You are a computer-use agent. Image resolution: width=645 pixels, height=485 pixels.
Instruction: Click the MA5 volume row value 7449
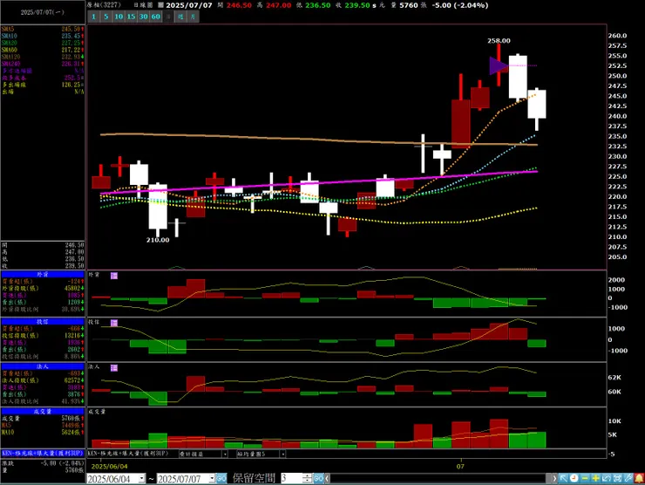click(x=71, y=426)
